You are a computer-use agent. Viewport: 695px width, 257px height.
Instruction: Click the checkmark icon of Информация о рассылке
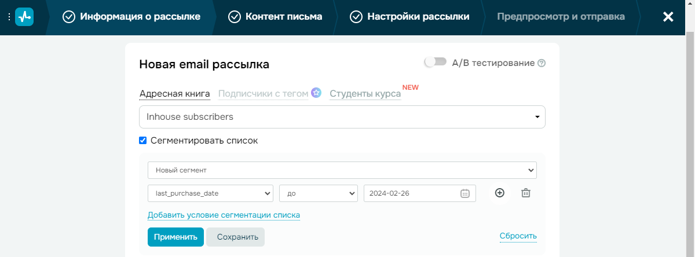69,17
